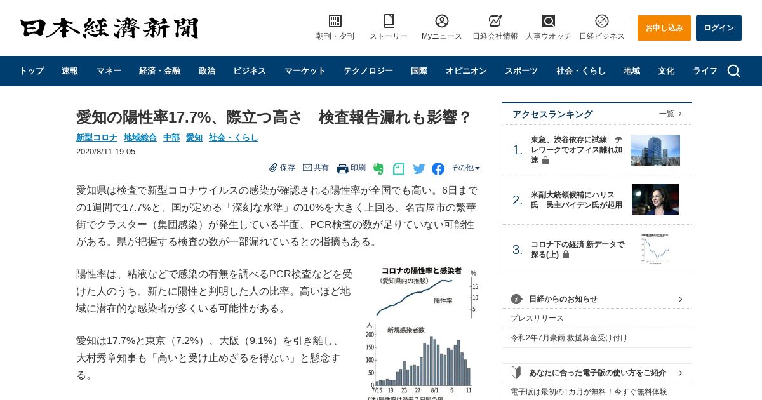Image resolution: width=762 pixels, height=400 pixels.
Task: Open the ビジネス nav item
Action: [x=250, y=71]
